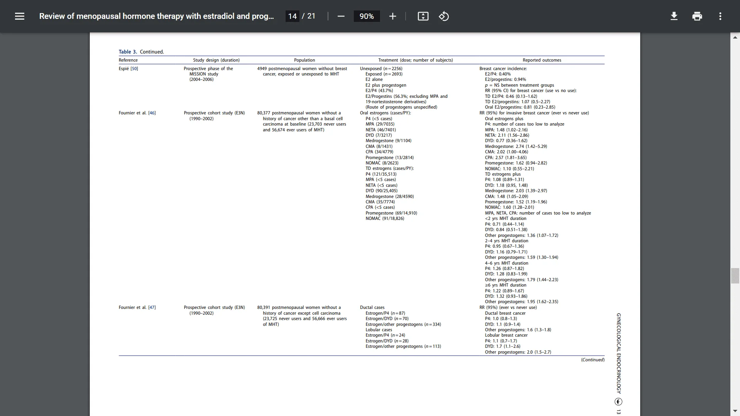Select 'Promegestone (69/14,910)' entry
The height and width of the screenshot is (416, 740).
point(391,213)
